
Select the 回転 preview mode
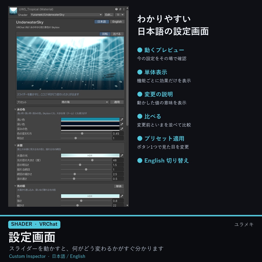pyautogui.click(x=105, y=34)
